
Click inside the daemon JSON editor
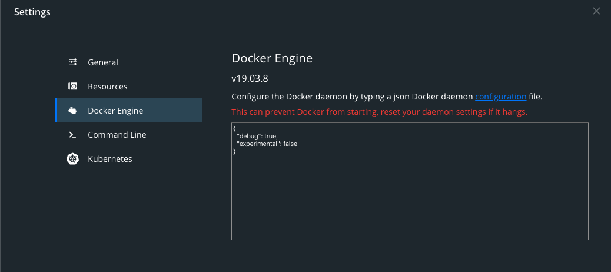click(x=410, y=181)
